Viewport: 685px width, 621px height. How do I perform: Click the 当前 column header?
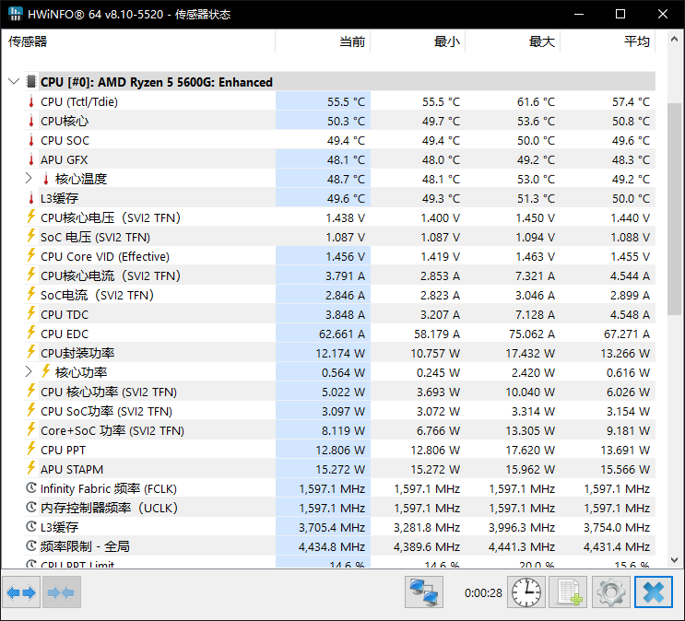pyautogui.click(x=351, y=42)
